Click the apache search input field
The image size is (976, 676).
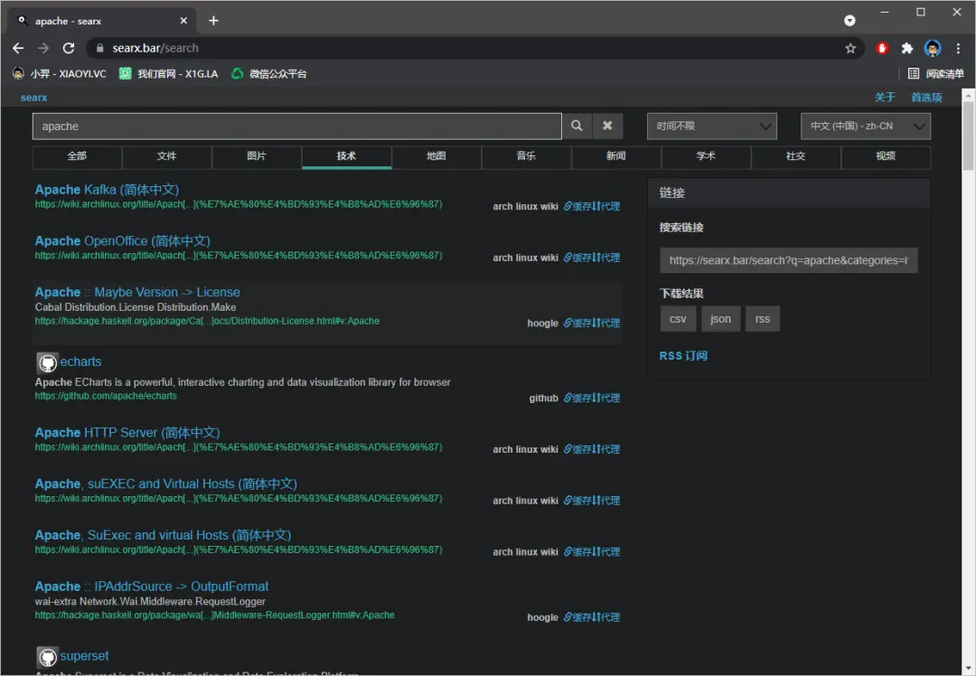click(296, 127)
